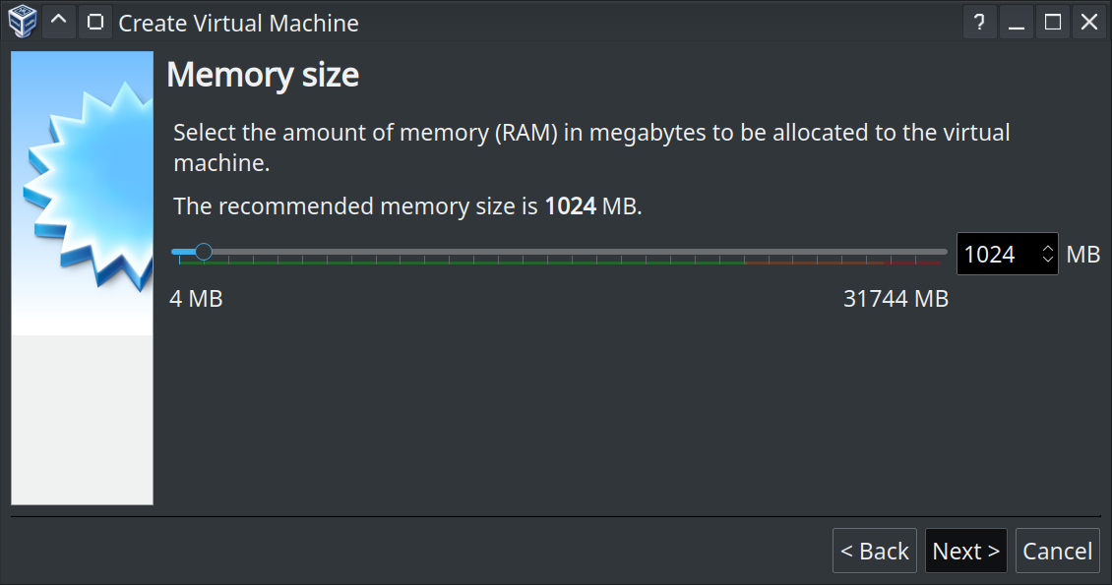This screenshot has width=1112, height=585.
Task: Maximize the Create Virtual Machine window
Action: pos(1053,22)
